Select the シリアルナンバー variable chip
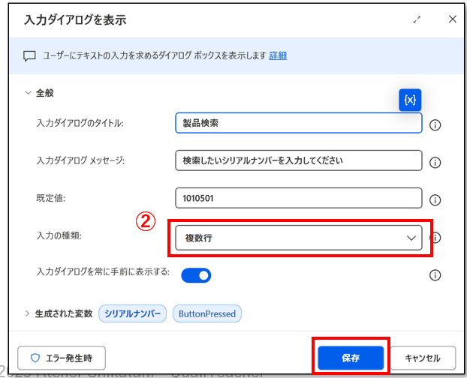This screenshot has height=378, width=467. pos(133,313)
